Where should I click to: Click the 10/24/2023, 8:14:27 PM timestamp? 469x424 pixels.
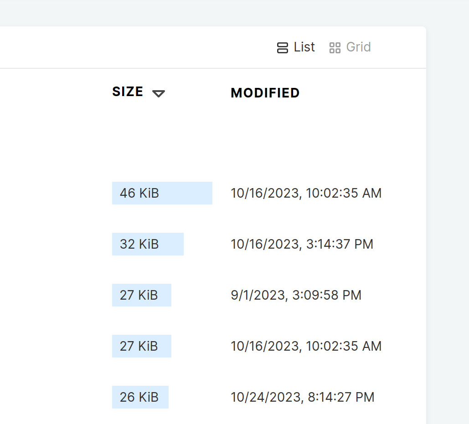coord(303,397)
